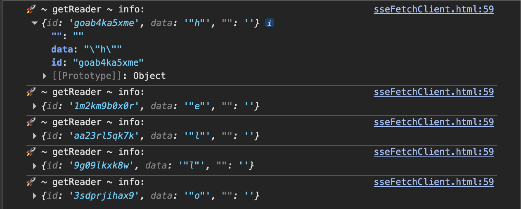Screen dimensions: 521x209
Task: Expand the object with id '1m2km9b0x0r'
Action: [x=35, y=107]
